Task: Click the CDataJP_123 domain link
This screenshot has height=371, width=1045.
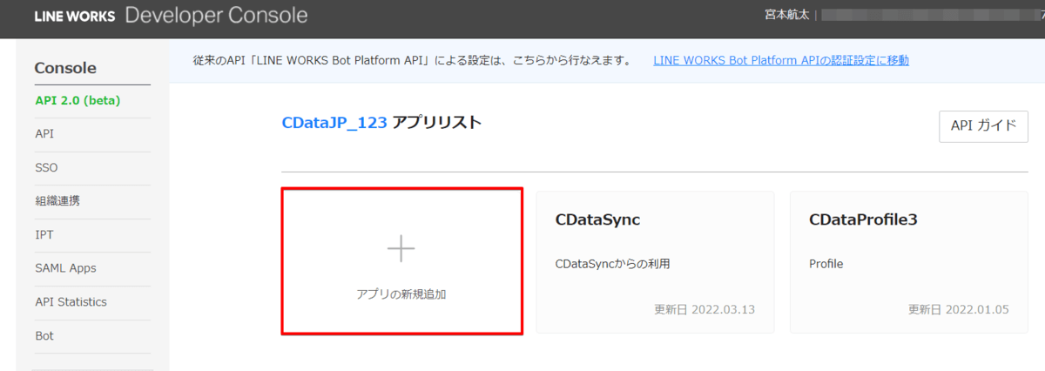Action: pos(334,123)
